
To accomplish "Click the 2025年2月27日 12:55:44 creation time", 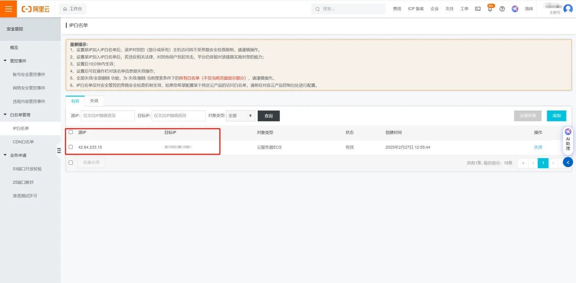I will coord(408,147).
